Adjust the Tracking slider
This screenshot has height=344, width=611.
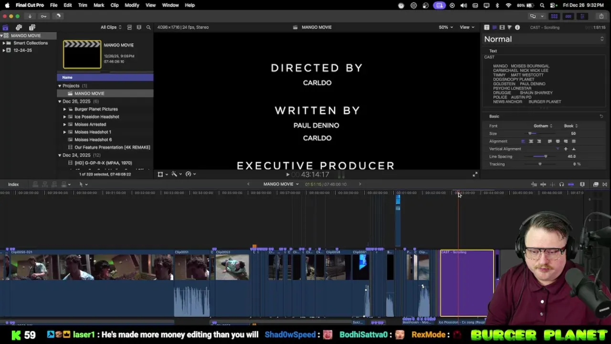pyautogui.click(x=540, y=164)
